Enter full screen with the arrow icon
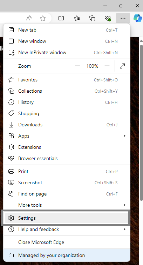The width and height of the screenshot is (143, 265). [x=122, y=66]
